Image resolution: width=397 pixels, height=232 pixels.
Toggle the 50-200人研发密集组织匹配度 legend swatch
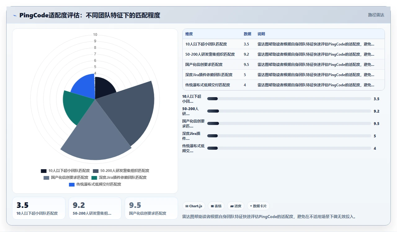pyautogui.click(x=96, y=171)
